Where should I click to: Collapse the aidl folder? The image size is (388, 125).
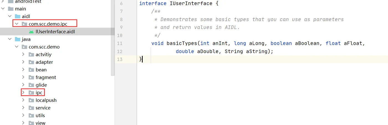(10, 17)
